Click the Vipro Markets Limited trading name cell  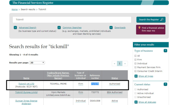(58, 94)
